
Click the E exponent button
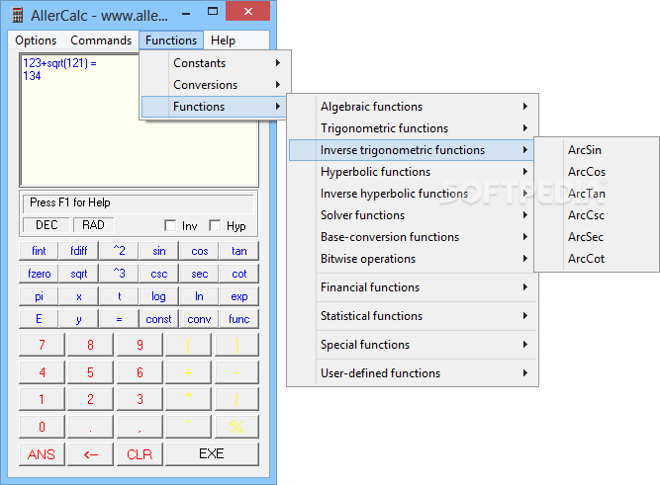pos(39,319)
